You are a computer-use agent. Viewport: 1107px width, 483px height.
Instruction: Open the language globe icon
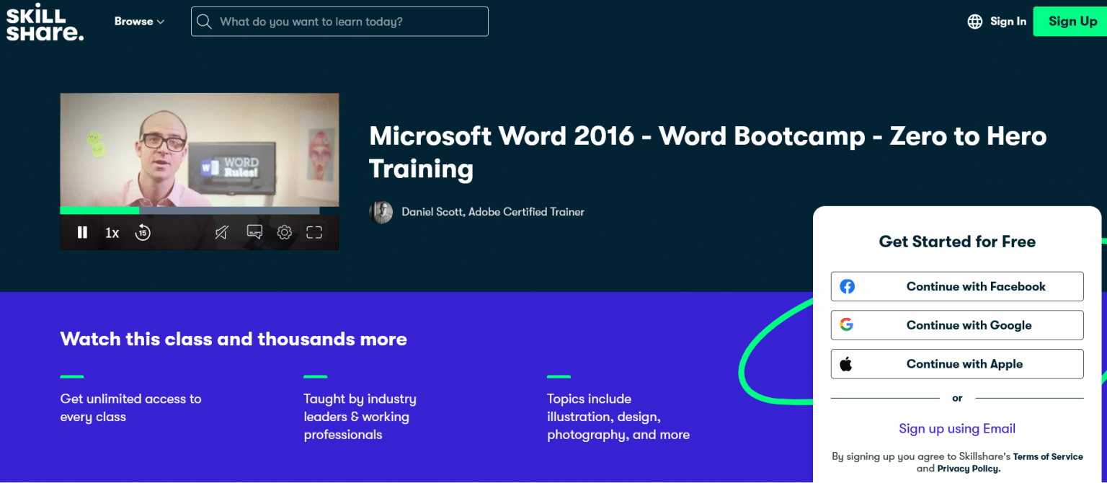974,22
